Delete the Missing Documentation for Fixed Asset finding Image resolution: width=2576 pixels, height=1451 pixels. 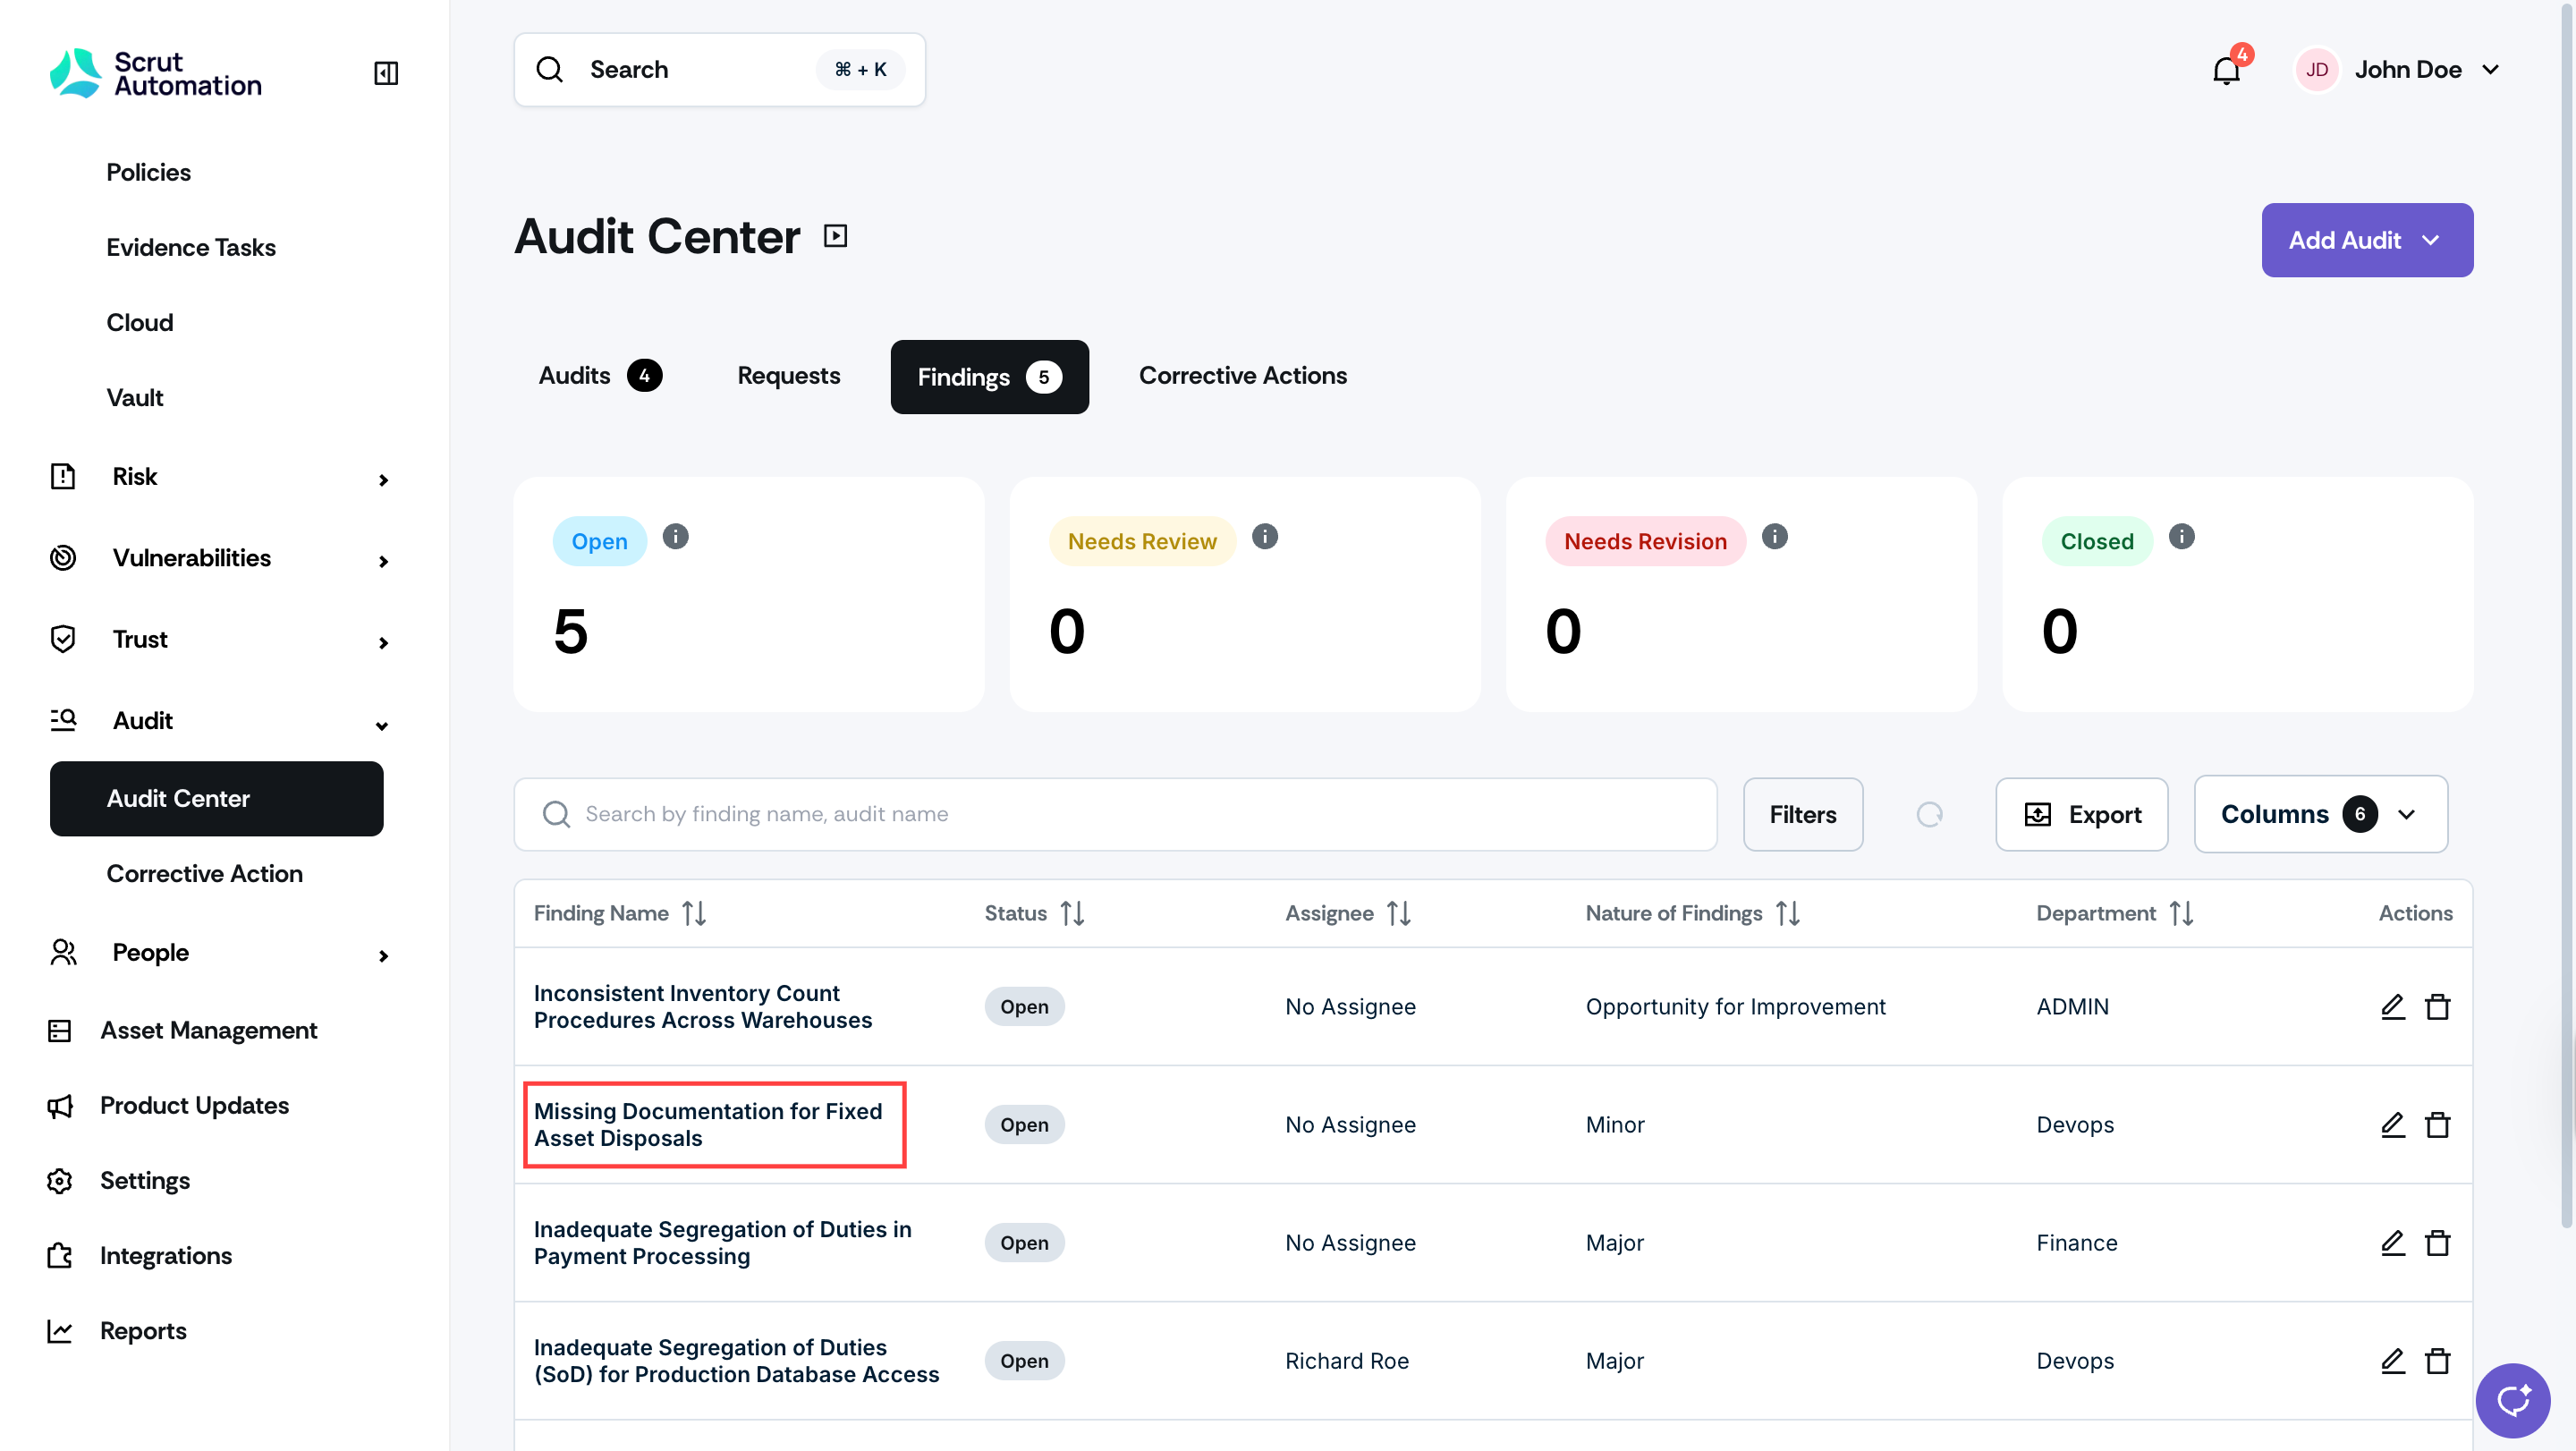2438,1125
